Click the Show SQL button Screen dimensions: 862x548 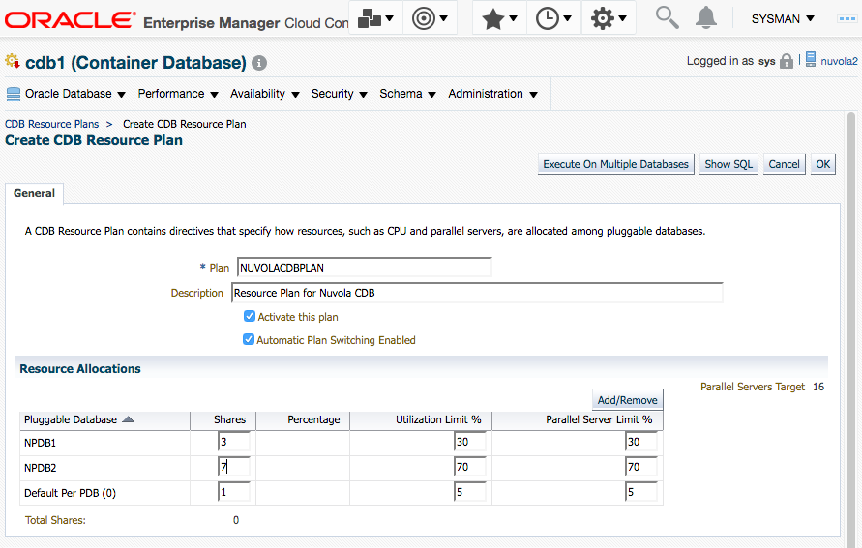(x=728, y=164)
